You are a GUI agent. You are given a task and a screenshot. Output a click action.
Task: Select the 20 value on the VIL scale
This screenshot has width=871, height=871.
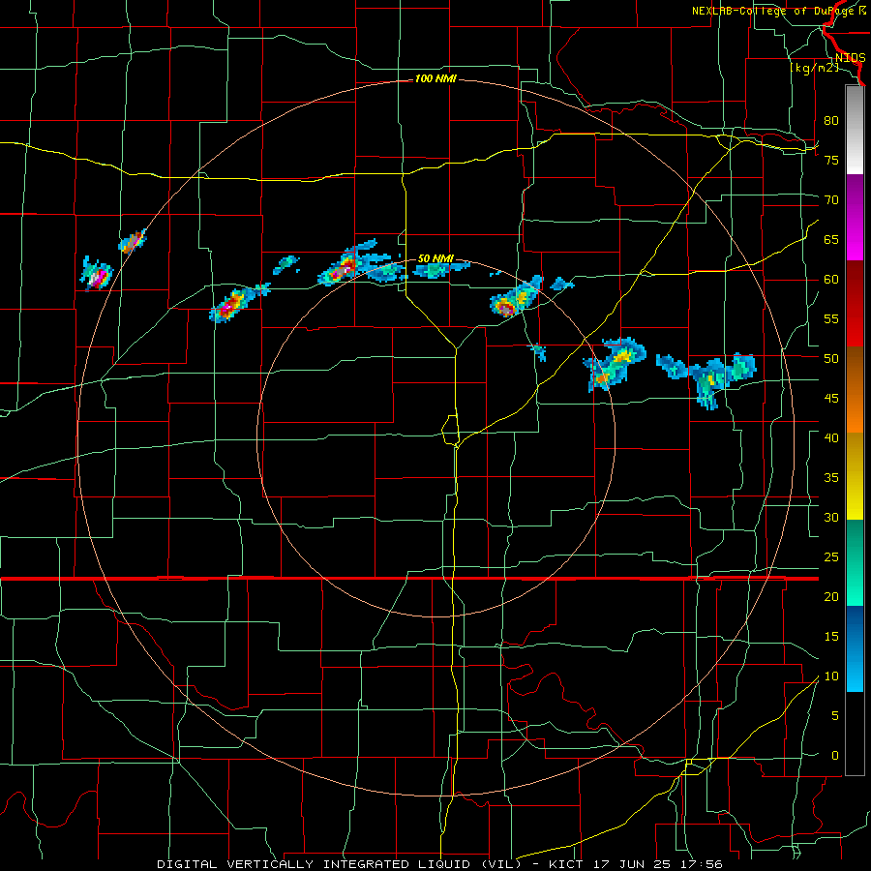tap(831, 596)
